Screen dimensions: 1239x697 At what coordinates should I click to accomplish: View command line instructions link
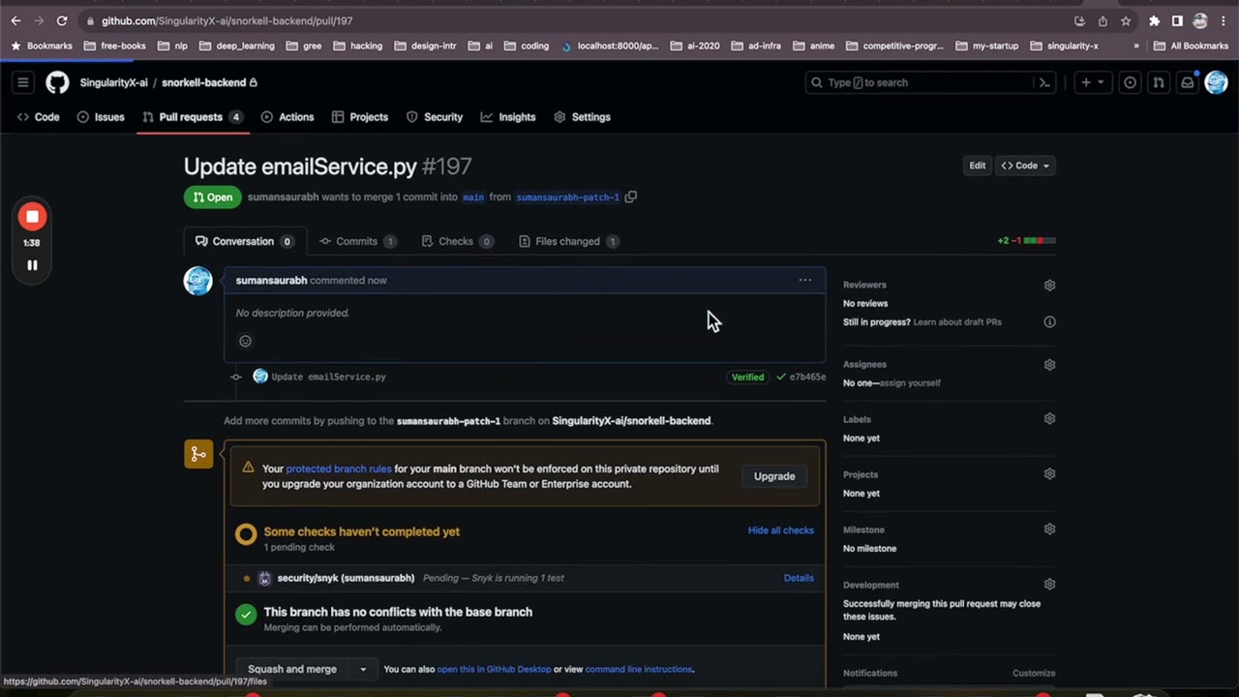(x=639, y=669)
